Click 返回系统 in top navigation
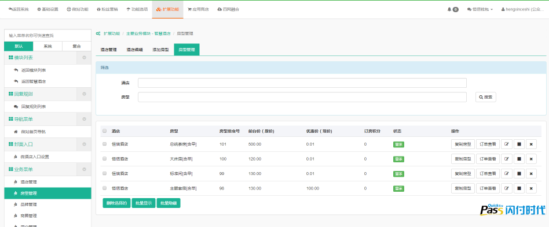Screen dimensions: 549x227 pyautogui.click(x=19, y=9)
